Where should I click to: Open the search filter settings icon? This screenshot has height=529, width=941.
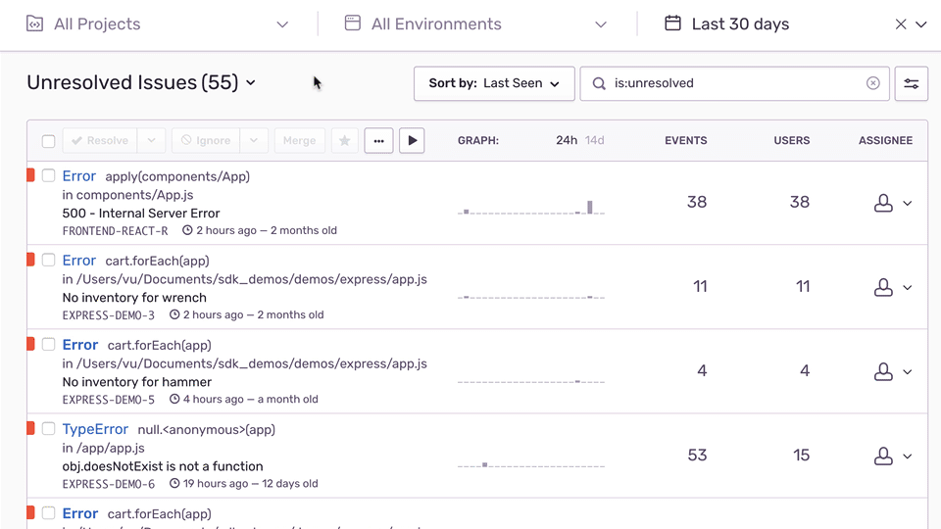[911, 83]
